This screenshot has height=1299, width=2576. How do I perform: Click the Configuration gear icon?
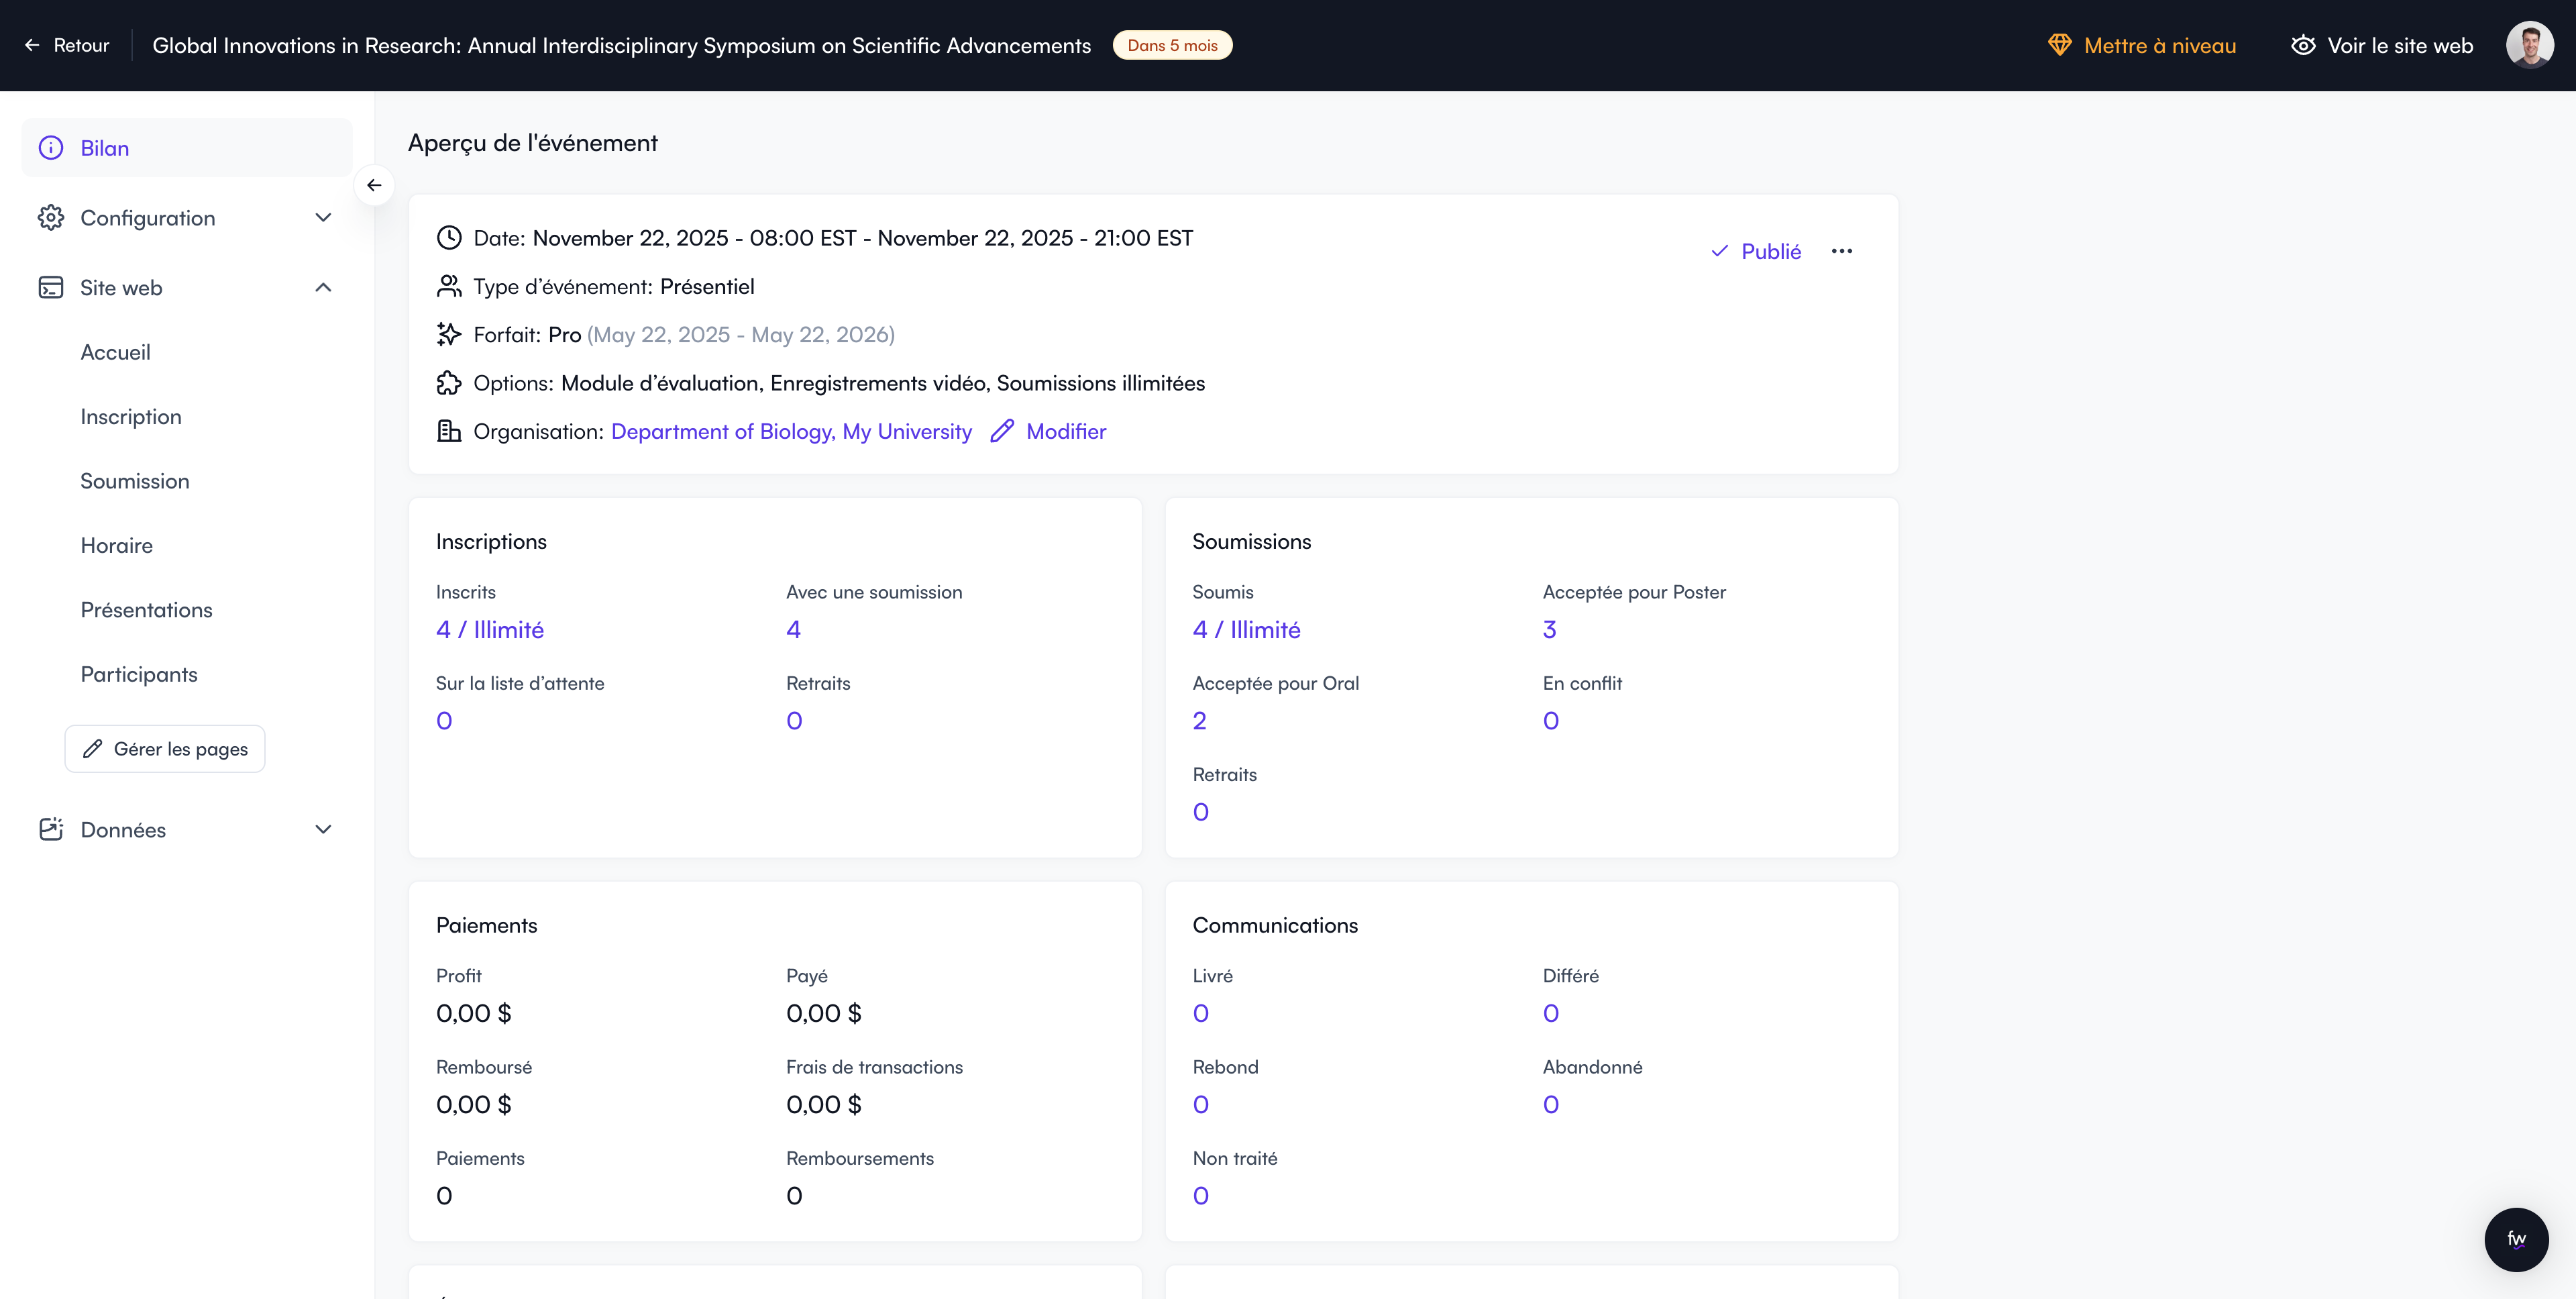pos(51,218)
